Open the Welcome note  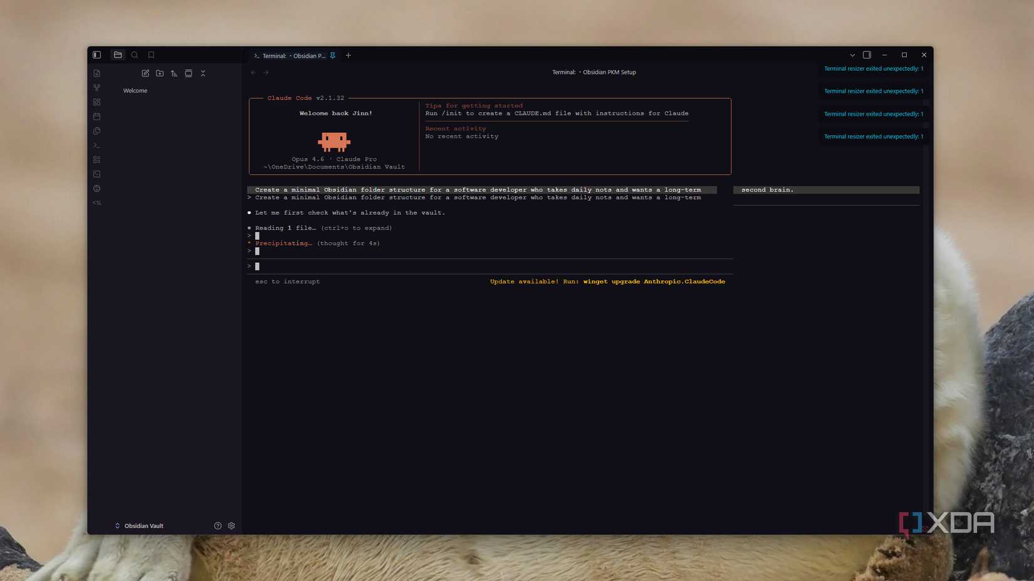click(135, 90)
